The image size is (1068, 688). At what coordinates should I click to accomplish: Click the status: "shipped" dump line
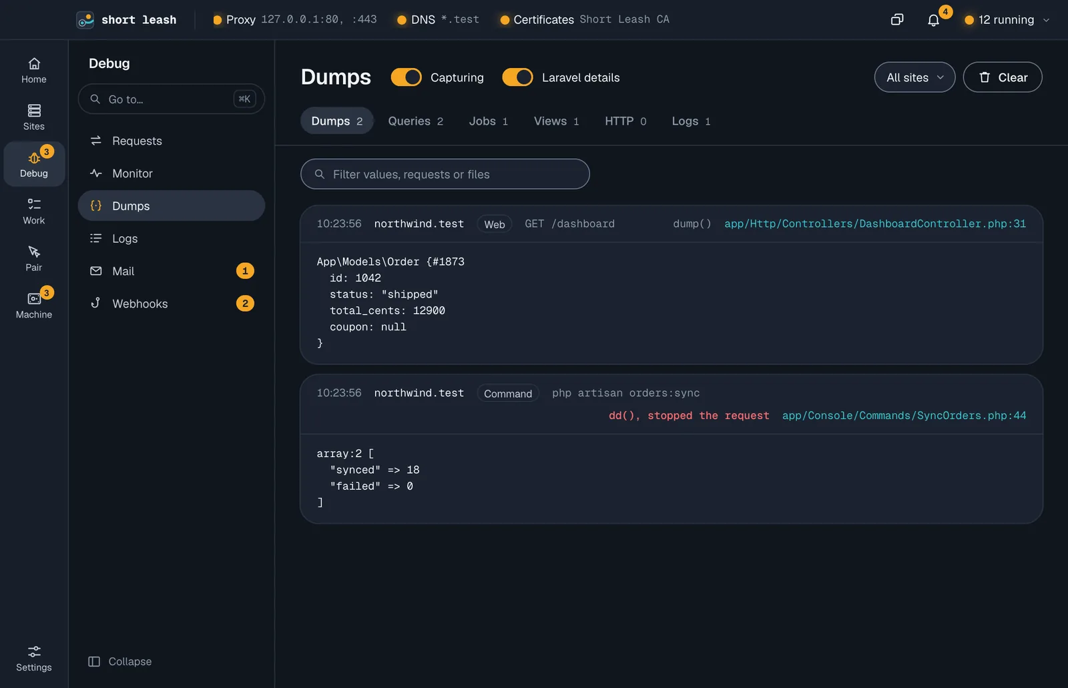384,294
